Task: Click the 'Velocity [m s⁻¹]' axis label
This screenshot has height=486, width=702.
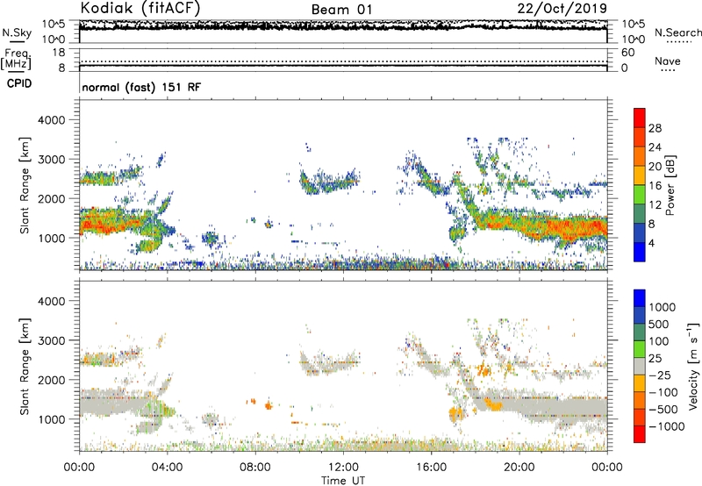Action: [693, 366]
